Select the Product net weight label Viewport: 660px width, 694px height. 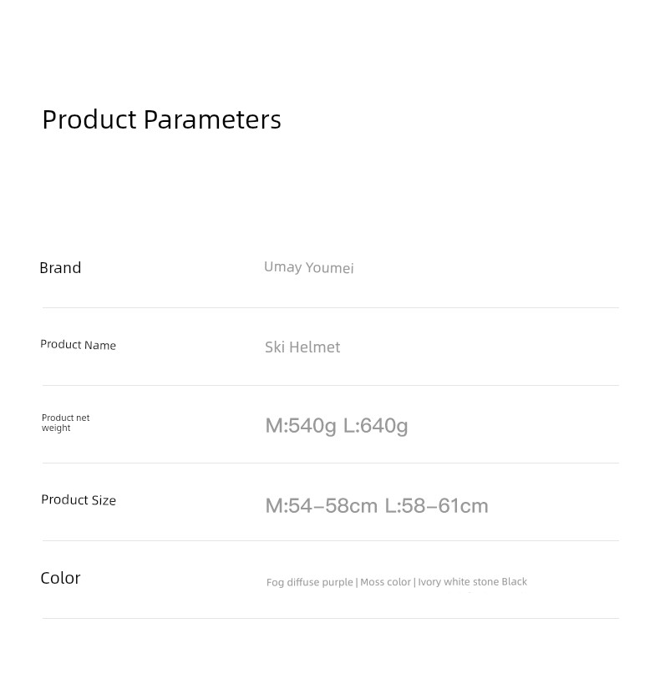(65, 423)
